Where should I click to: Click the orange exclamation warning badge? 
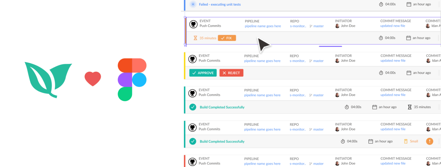click(x=430, y=141)
